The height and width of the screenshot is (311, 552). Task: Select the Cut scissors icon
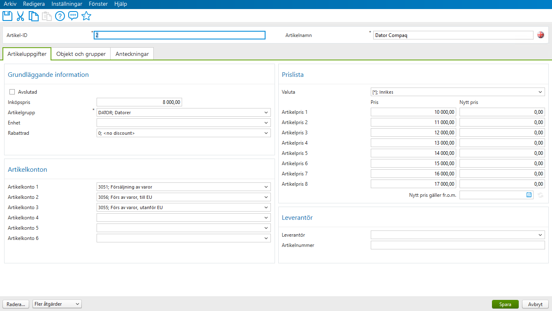20,16
